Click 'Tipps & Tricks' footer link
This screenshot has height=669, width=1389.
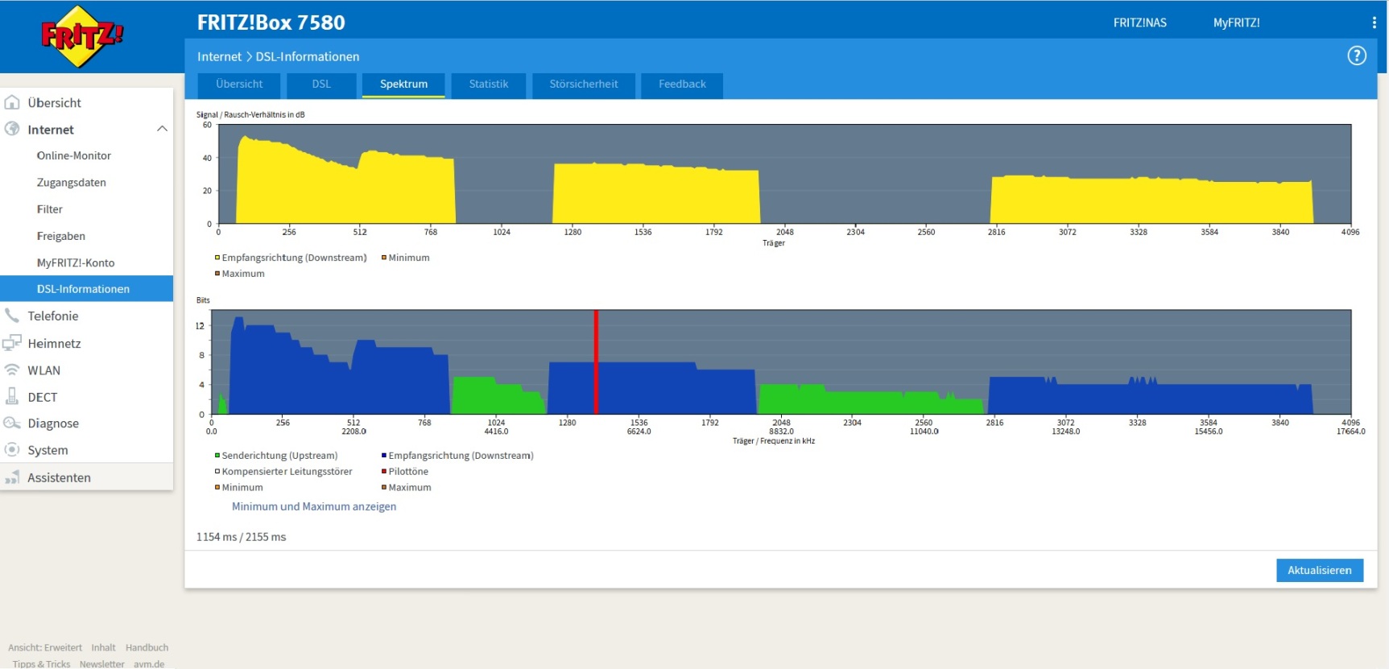41,664
